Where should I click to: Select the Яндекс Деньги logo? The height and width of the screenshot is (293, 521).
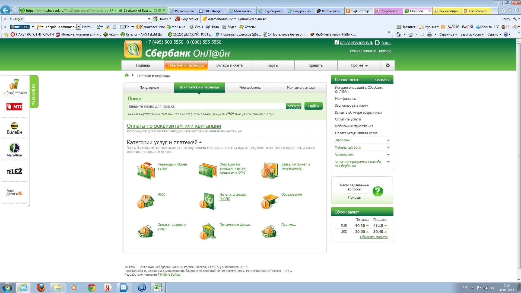point(14,193)
